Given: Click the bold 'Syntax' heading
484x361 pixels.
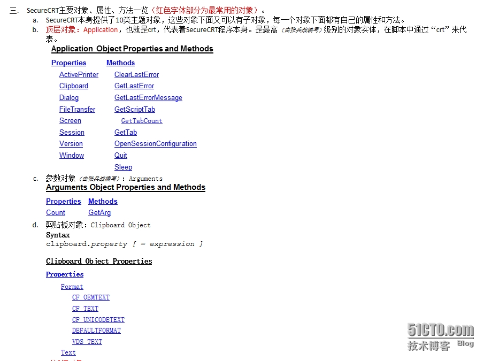Looking at the screenshot, I should click(x=58, y=235).
